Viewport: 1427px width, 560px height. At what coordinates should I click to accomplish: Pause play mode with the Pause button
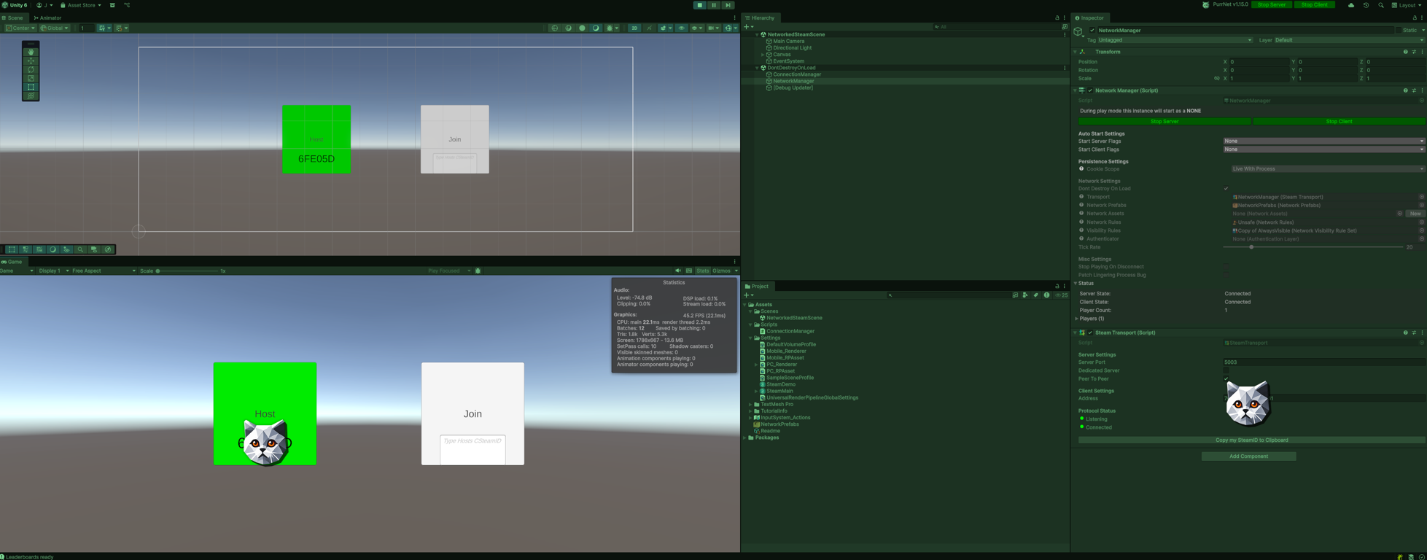pos(714,5)
